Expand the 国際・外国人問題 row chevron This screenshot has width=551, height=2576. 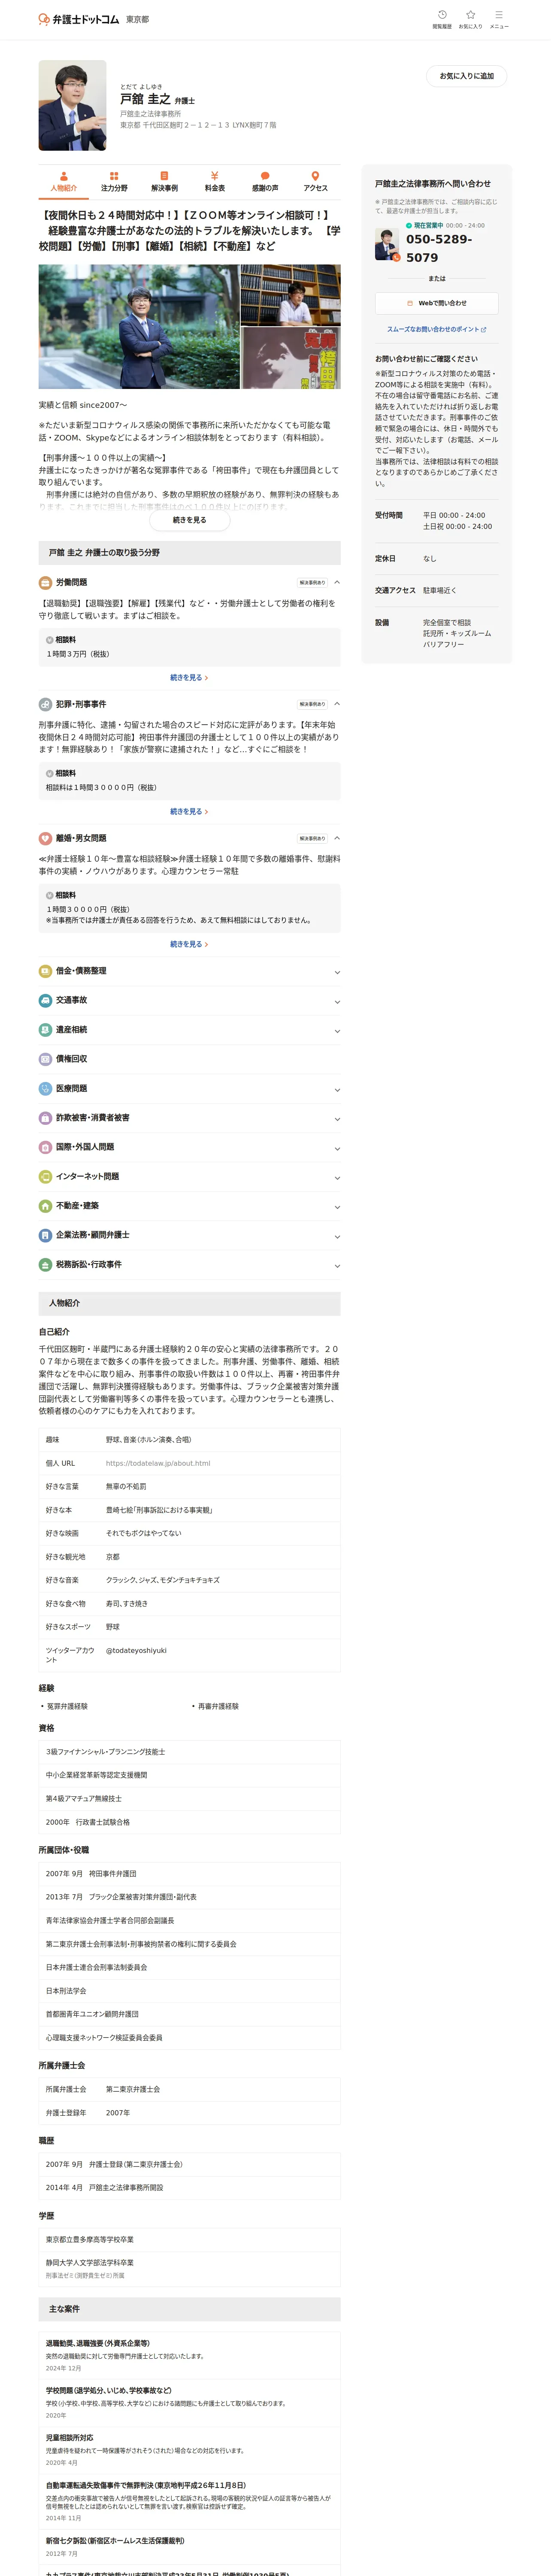click(x=337, y=1148)
